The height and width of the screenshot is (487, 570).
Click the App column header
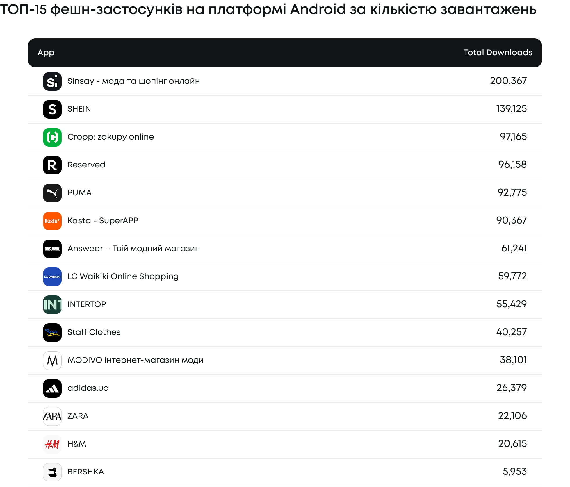[46, 53]
